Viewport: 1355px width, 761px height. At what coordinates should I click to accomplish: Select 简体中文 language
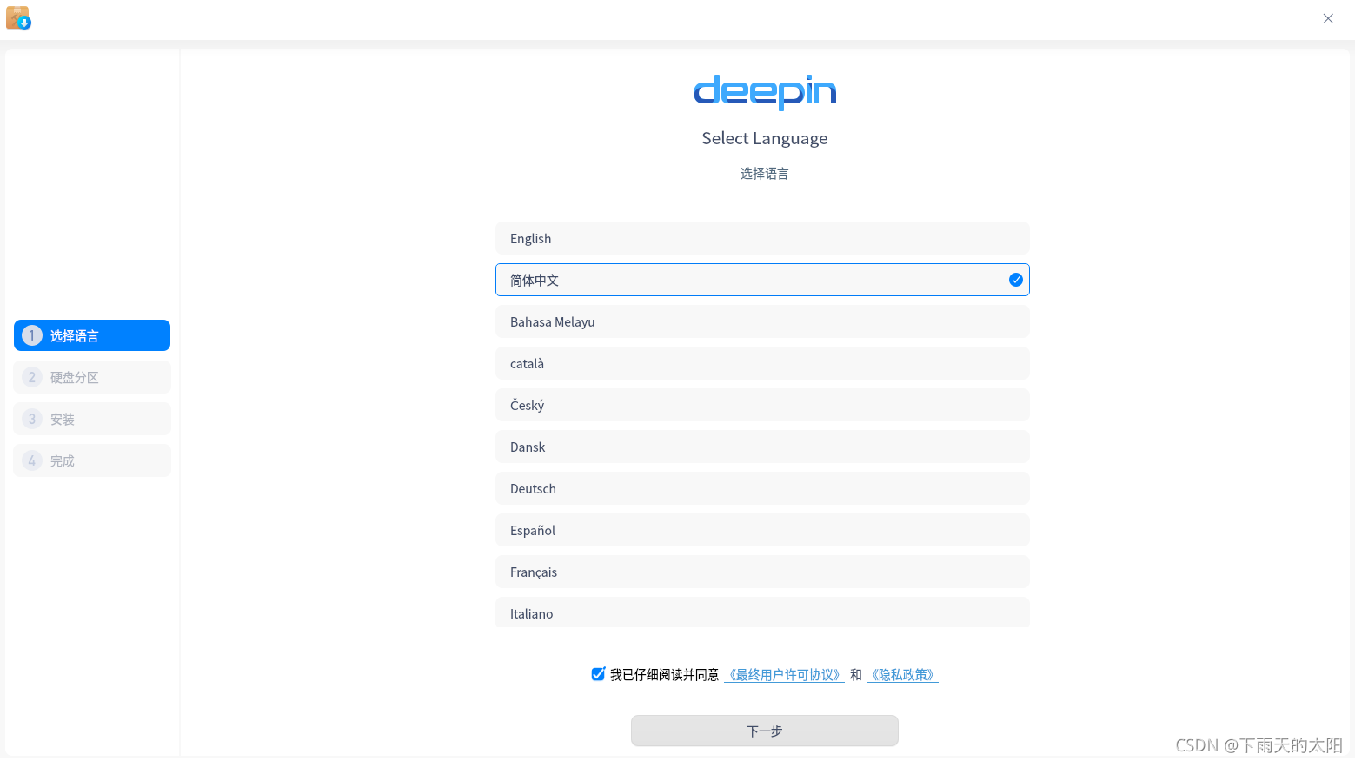tap(762, 280)
